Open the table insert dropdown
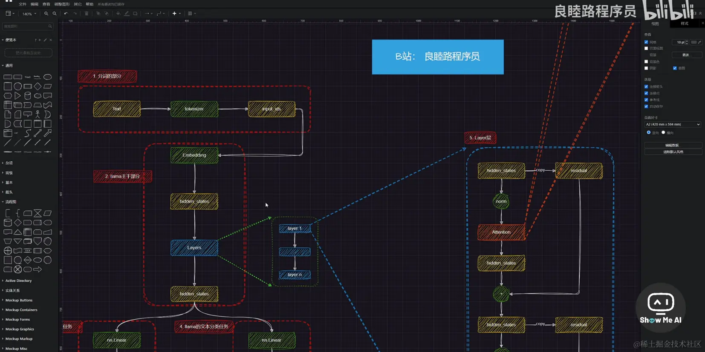This screenshot has width=705, height=352. pos(192,14)
